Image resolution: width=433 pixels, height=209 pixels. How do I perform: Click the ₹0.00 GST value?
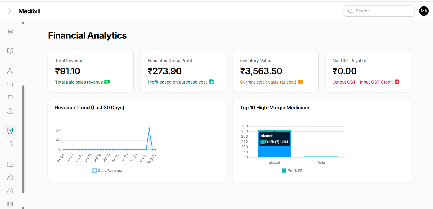[345, 71]
